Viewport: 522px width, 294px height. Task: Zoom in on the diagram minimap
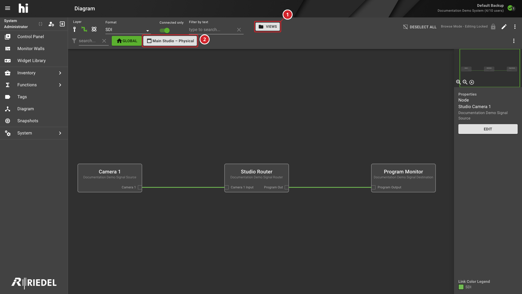458,82
